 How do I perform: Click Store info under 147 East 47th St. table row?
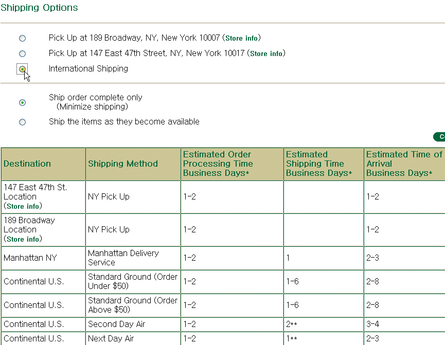23,206
